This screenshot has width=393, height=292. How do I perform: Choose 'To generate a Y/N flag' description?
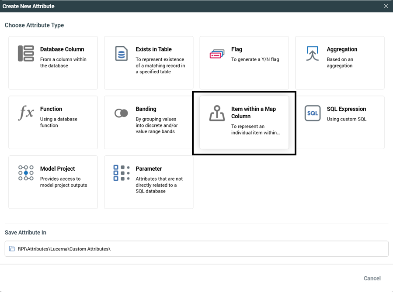coord(255,59)
